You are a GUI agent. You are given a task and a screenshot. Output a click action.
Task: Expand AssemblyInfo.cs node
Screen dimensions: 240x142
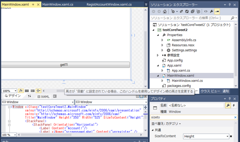pyautogui.click(x=162, y=40)
